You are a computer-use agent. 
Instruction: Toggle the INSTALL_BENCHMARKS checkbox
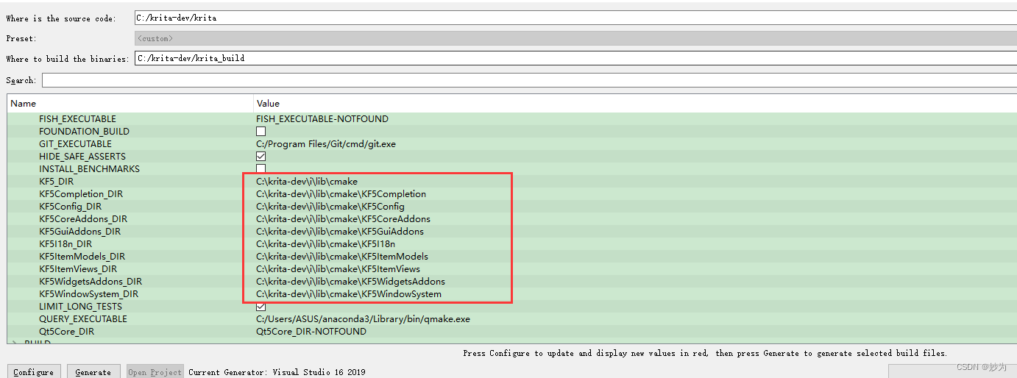tap(261, 168)
